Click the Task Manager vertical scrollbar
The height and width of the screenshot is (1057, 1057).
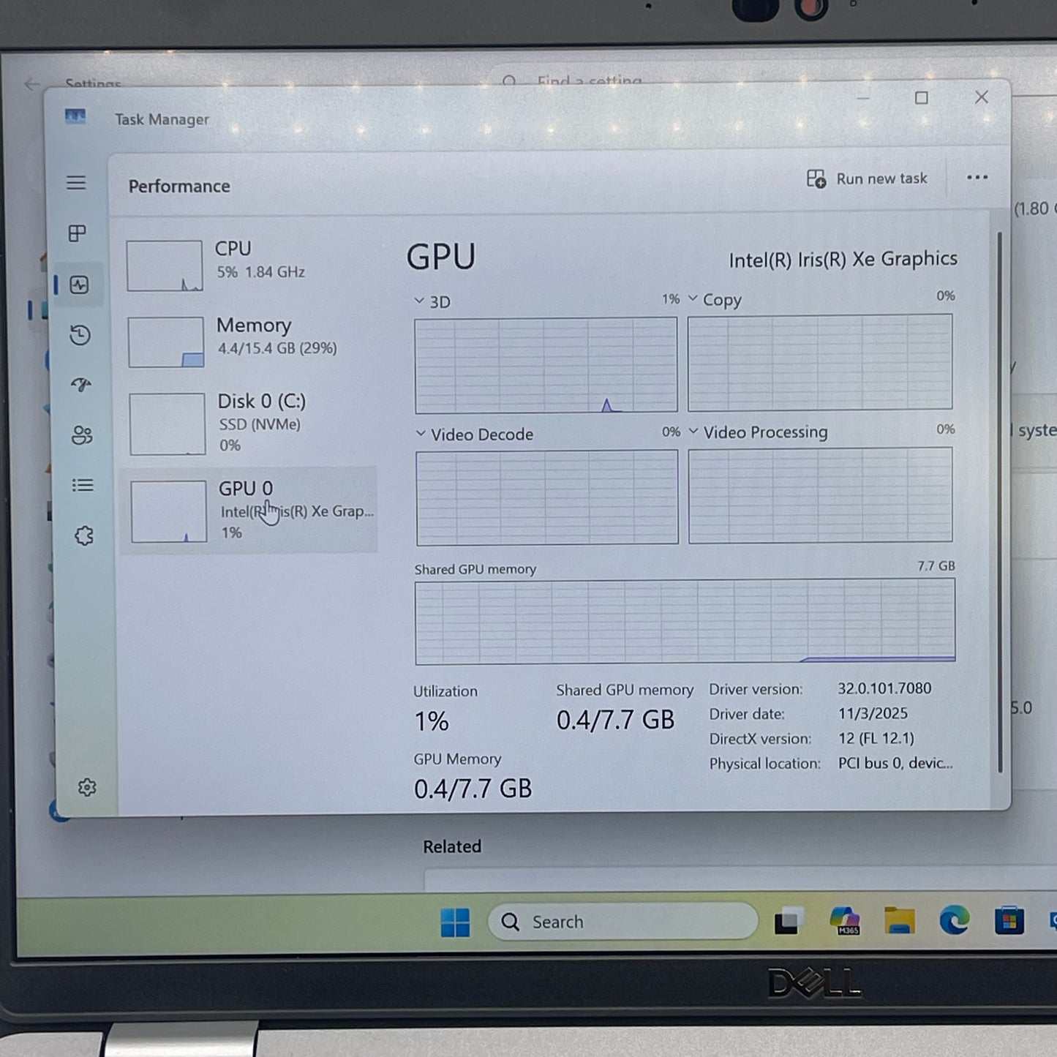(x=1000, y=502)
